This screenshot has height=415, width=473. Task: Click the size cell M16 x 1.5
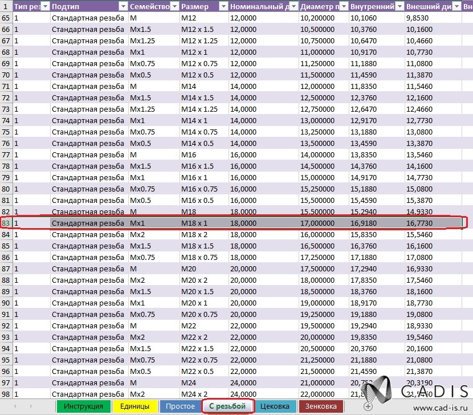[204, 166]
